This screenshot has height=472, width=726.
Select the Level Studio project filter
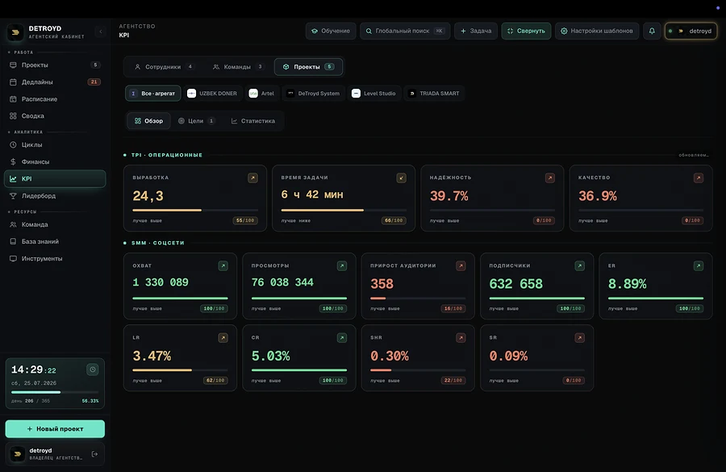373,94
